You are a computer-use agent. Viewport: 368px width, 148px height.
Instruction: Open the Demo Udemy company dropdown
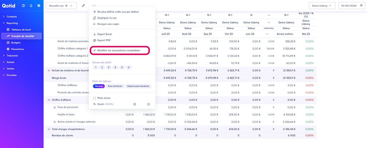coord(322,6)
